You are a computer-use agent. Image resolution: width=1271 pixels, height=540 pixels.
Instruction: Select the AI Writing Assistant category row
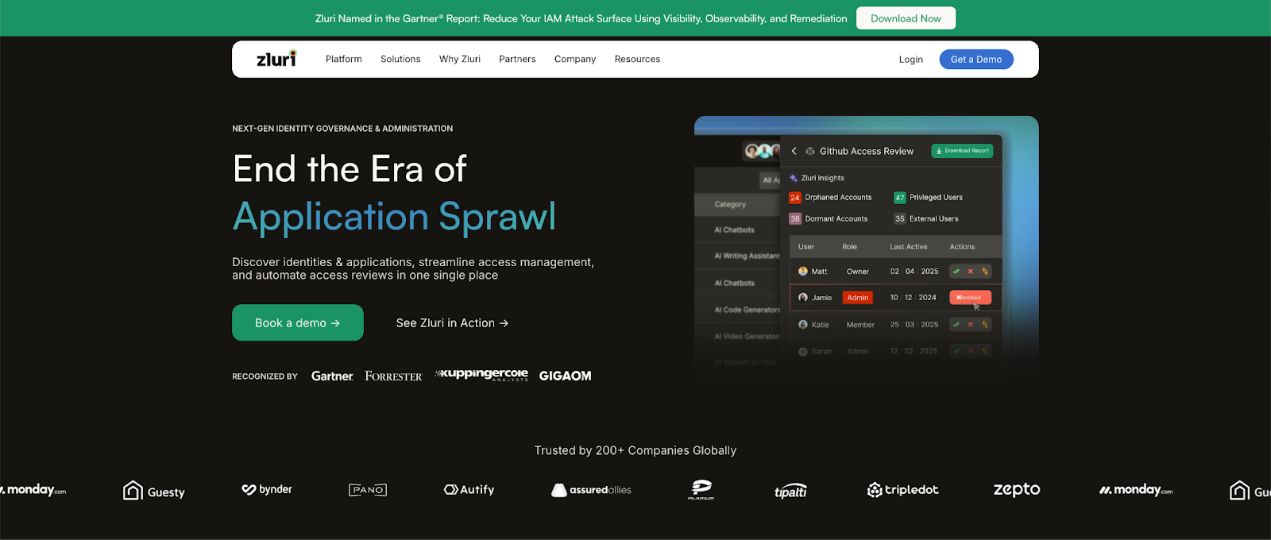pyautogui.click(x=737, y=256)
